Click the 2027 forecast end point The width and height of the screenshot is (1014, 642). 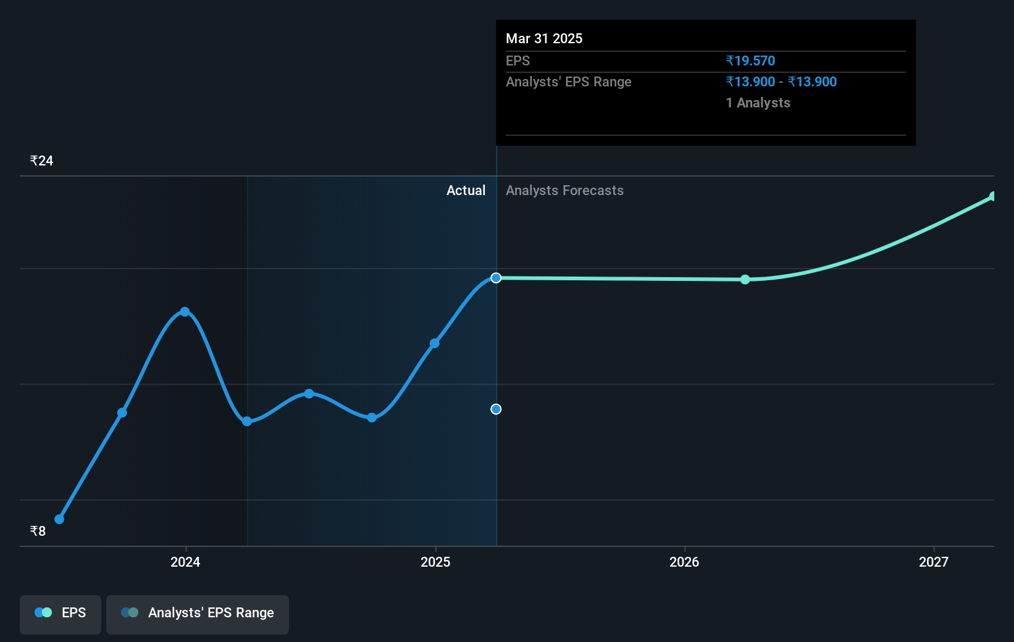(x=993, y=196)
